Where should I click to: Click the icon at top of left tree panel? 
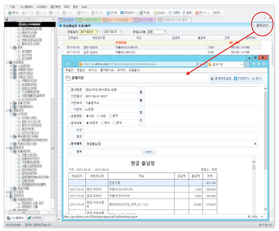[6, 19]
